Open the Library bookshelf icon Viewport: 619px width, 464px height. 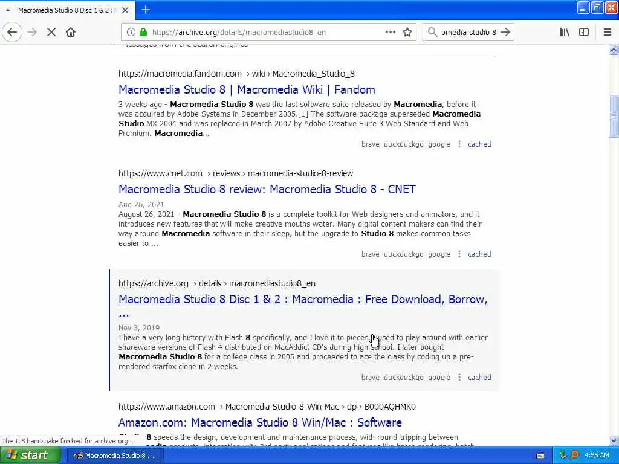pyautogui.click(x=565, y=33)
